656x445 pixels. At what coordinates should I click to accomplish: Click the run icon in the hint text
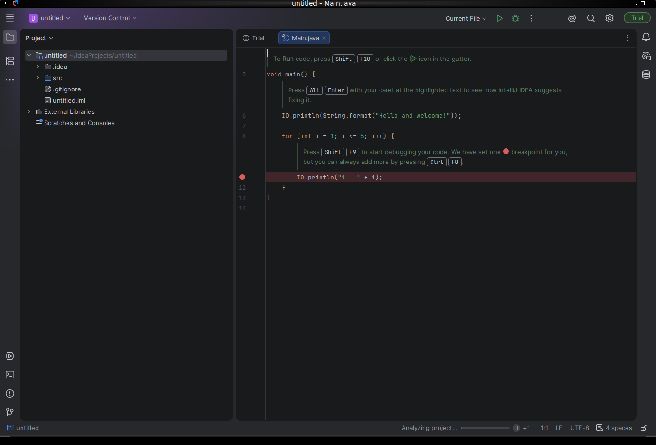coord(413,59)
